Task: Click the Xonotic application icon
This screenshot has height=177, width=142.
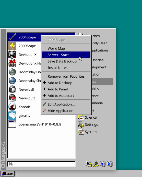Action: (x=12, y=107)
